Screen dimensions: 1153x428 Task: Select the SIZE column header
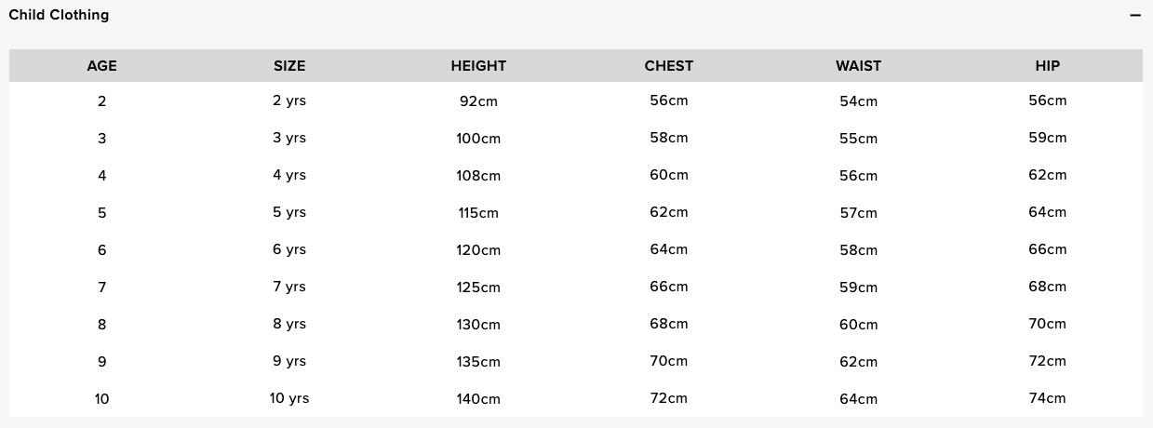click(x=289, y=66)
